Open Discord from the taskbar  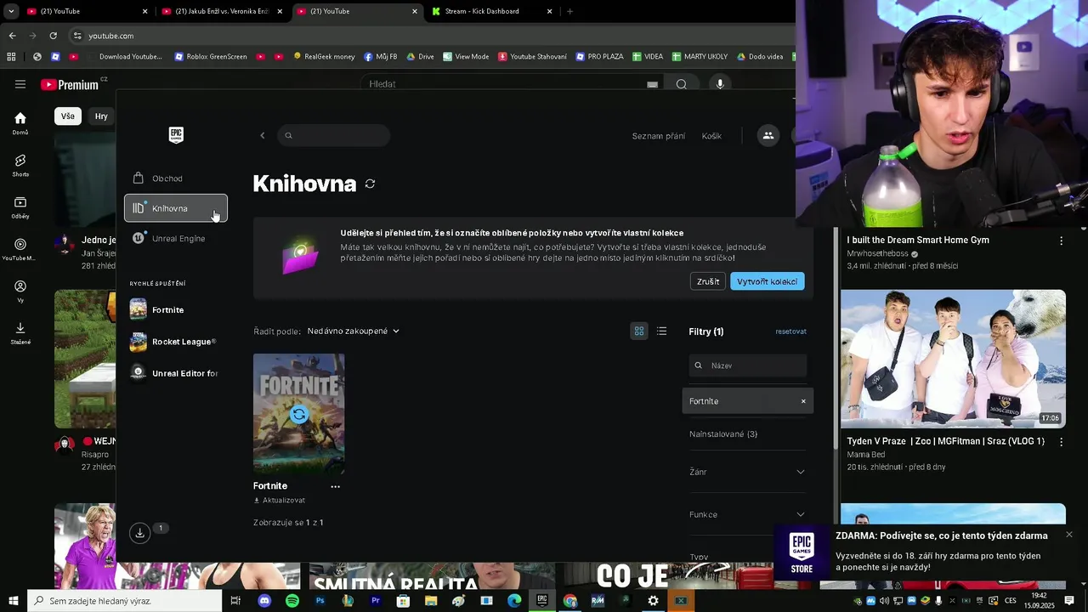point(264,601)
